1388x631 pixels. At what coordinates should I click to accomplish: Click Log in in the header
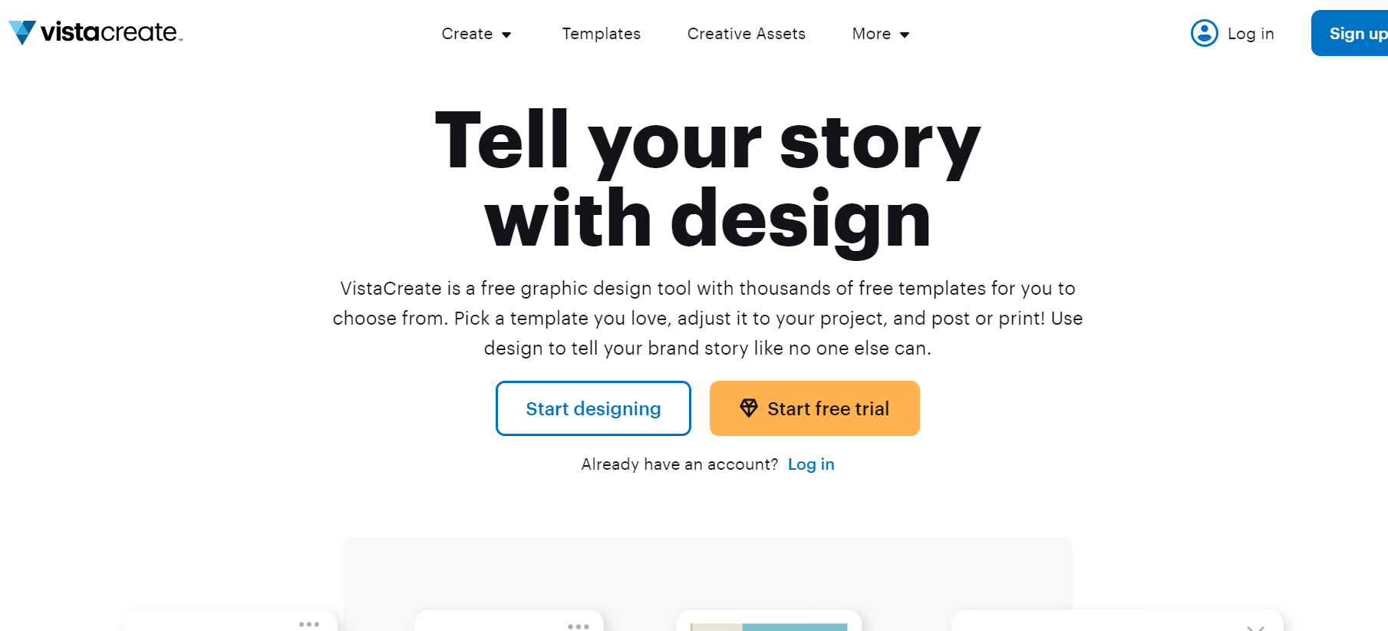tap(1251, 33)
